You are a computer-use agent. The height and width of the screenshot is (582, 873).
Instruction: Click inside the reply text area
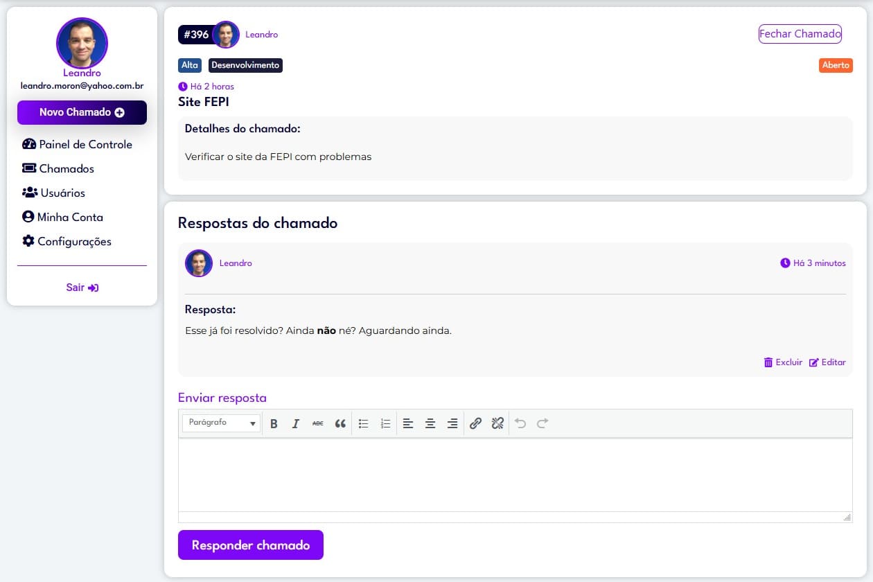[x=515, y=475]
